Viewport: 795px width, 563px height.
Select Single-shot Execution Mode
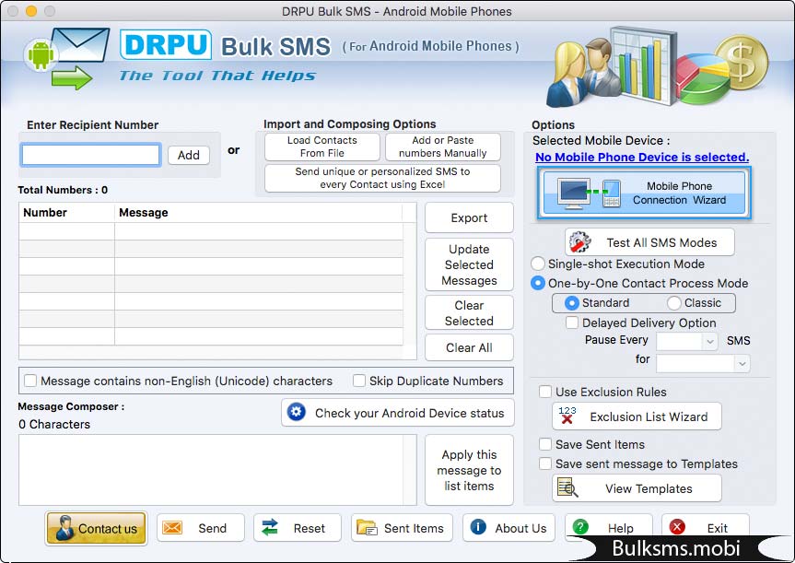click(x=537, y=264)
